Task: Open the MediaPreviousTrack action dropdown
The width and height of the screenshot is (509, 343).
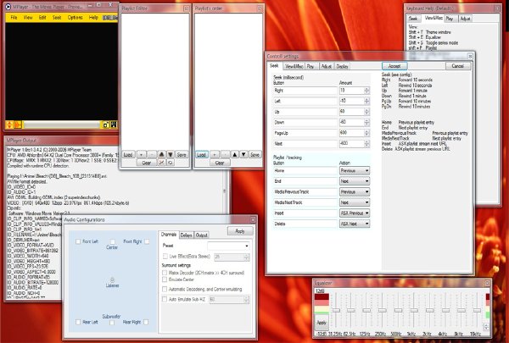Action: coord(355,192)
